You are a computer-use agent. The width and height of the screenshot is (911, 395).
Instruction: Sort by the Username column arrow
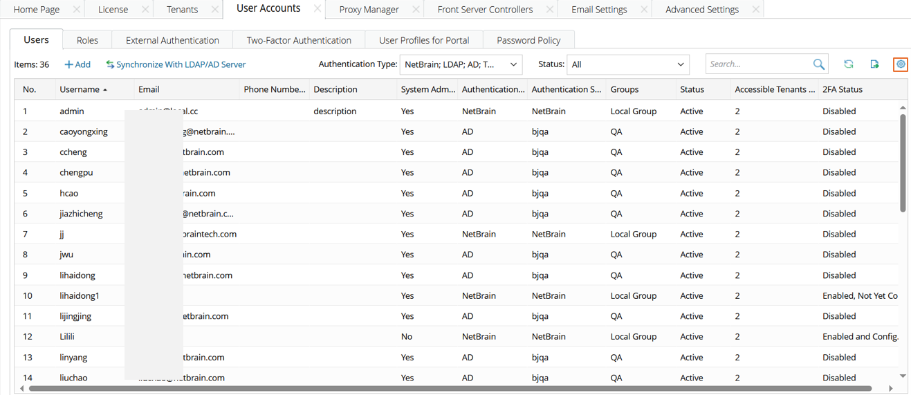[x=105, y=90]
